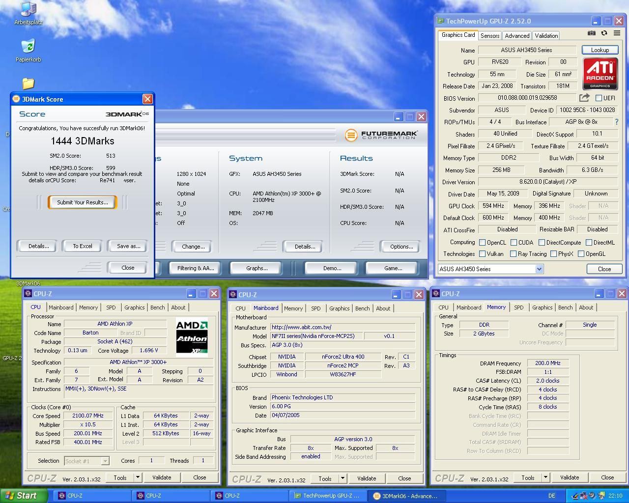Viewport: 629px width, 503px height.
Task: Switch to the Advanced tab in GPU-Z
Action: [x=517, y=35]
